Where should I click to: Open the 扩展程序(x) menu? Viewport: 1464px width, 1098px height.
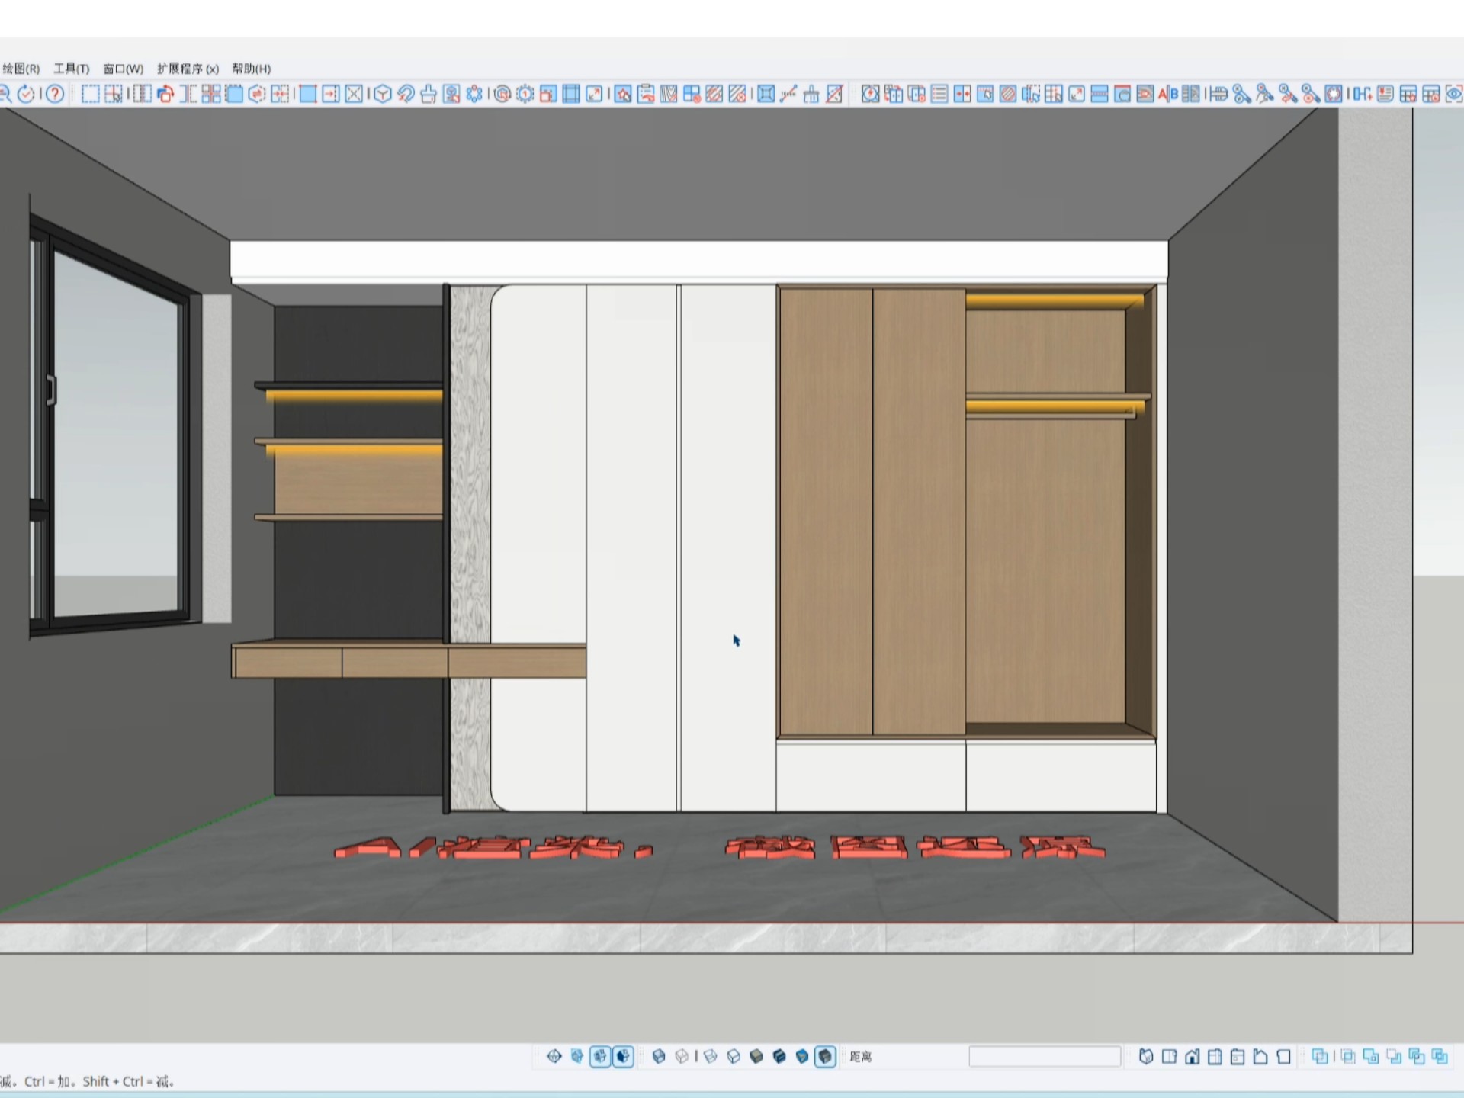pos(188,69)
